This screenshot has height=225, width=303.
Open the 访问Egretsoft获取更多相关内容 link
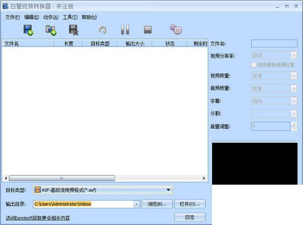tap(38, 218)
